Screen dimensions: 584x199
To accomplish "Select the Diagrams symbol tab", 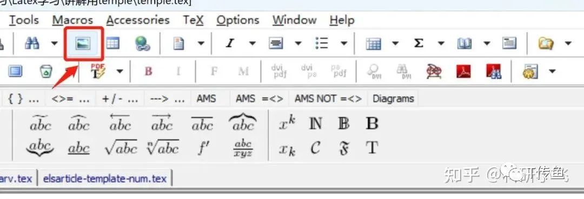I will (393, 99).
